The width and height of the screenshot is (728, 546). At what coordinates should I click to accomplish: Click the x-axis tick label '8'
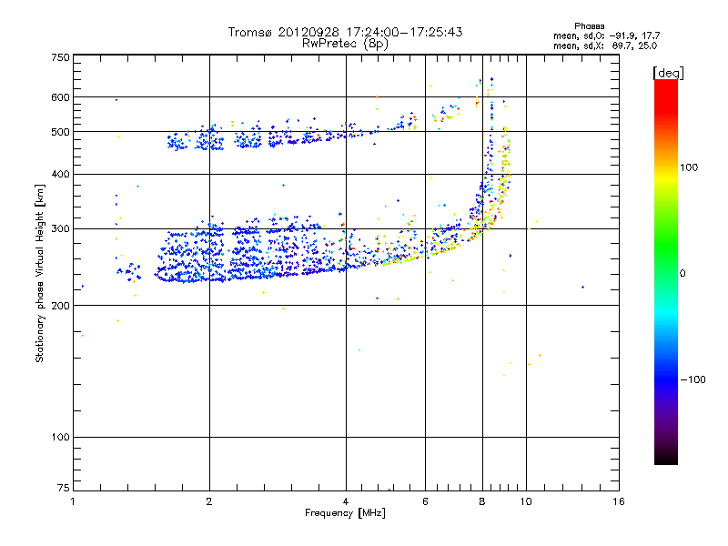click(482, 501)
